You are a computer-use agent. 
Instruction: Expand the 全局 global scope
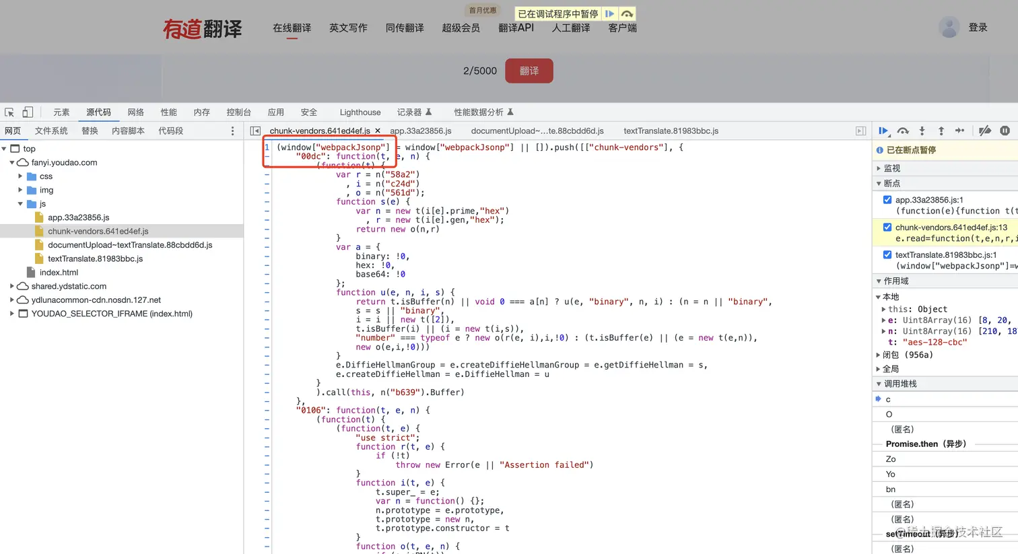(x=878, y=369)
